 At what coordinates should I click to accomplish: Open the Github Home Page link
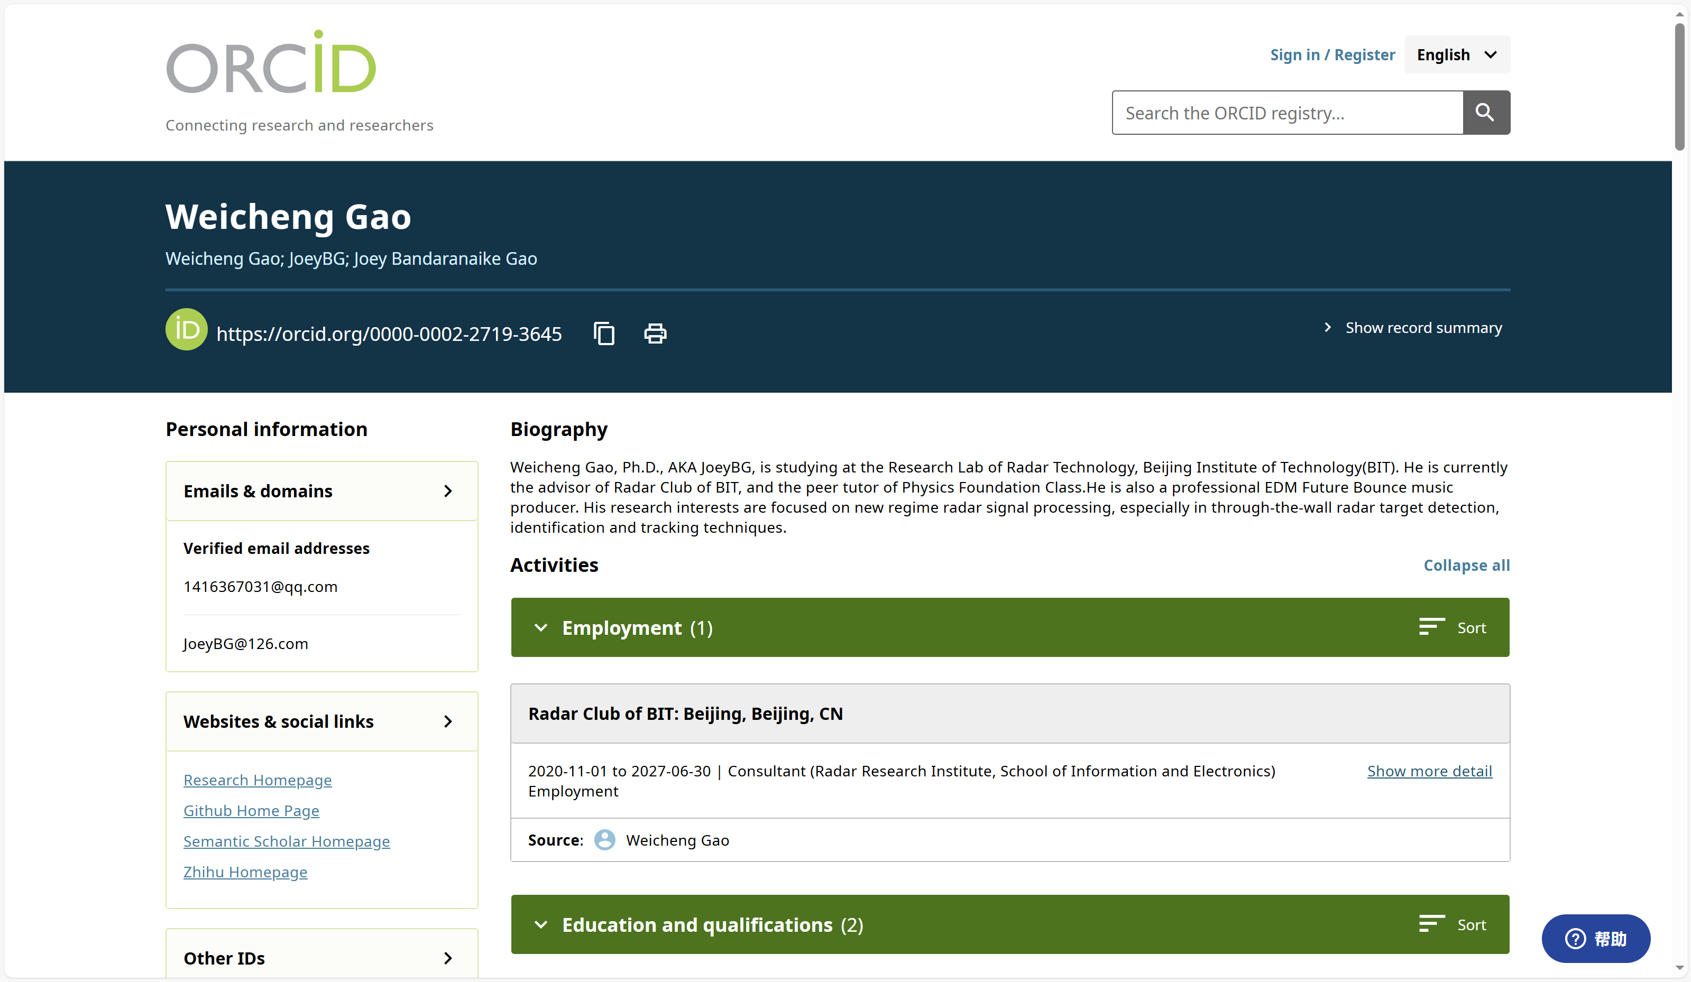[251, 810]
